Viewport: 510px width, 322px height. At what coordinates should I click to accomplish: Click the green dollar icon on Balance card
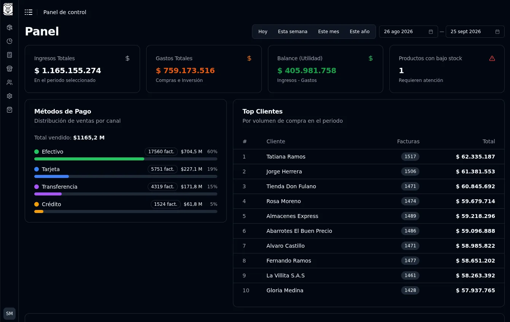371,58
